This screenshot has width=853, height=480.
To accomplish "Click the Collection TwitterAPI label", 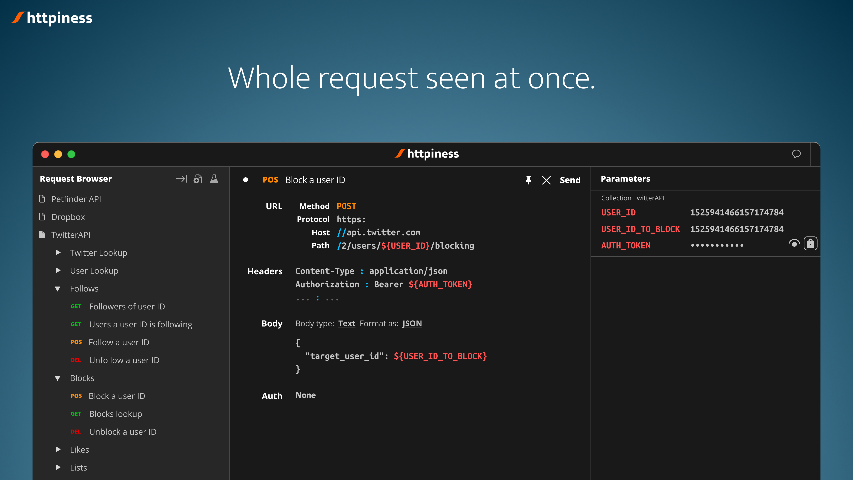I will [632, 198].
